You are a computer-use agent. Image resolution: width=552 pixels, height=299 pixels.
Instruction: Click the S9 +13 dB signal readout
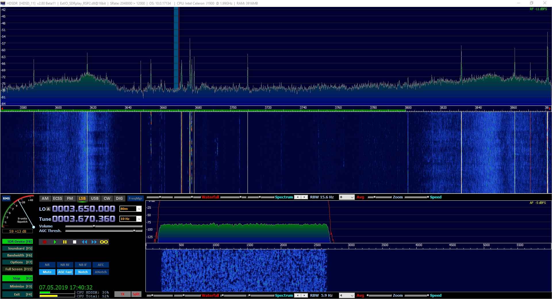pos(18,231)
